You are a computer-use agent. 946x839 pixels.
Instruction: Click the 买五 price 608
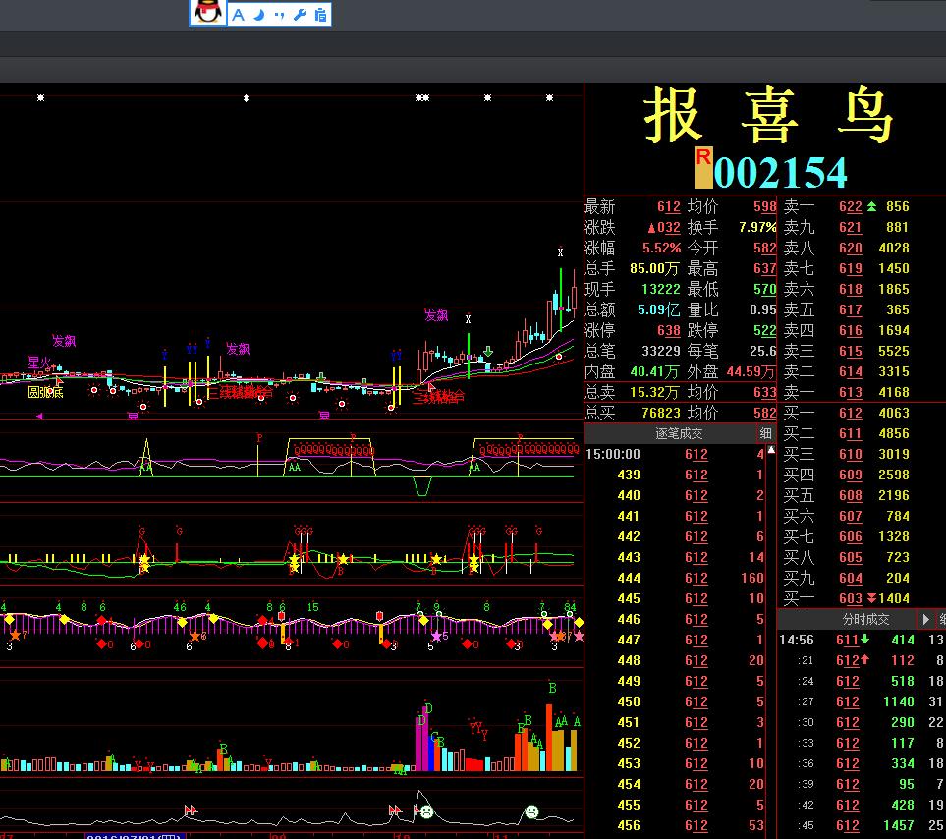tap(850, 495)
